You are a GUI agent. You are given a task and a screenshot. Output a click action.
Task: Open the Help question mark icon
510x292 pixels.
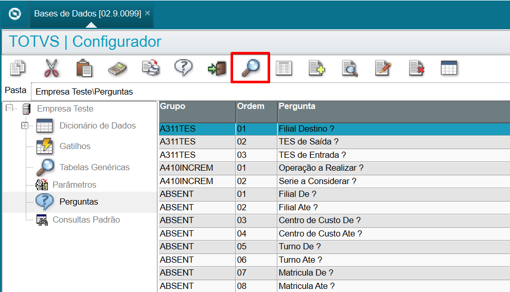[x=183, y=68]
